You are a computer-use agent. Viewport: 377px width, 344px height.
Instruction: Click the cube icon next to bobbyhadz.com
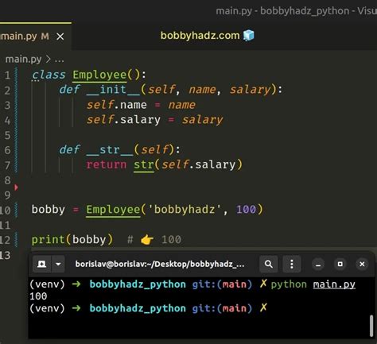pyautogui.click(x=249, y=36)
